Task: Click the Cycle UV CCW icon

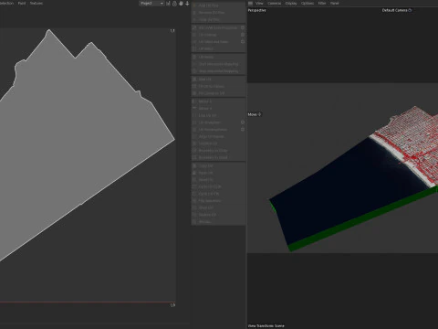Action: click(x=194, y=186)
